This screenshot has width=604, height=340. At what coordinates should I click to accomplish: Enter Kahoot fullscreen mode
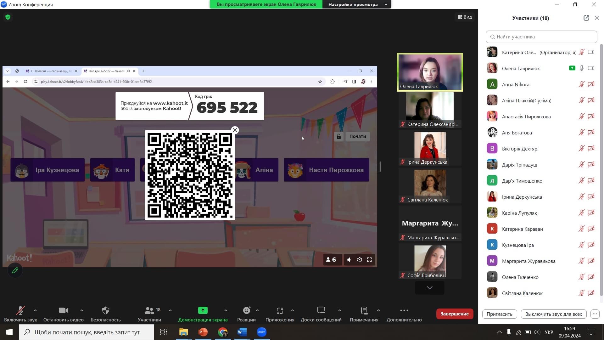370,260
